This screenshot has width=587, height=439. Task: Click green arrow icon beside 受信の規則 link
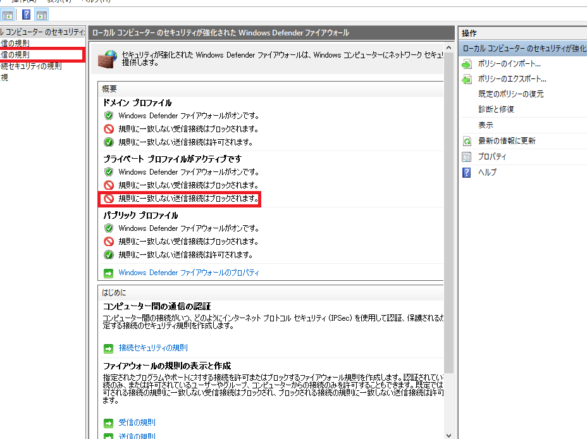click(x=108, y=423)
